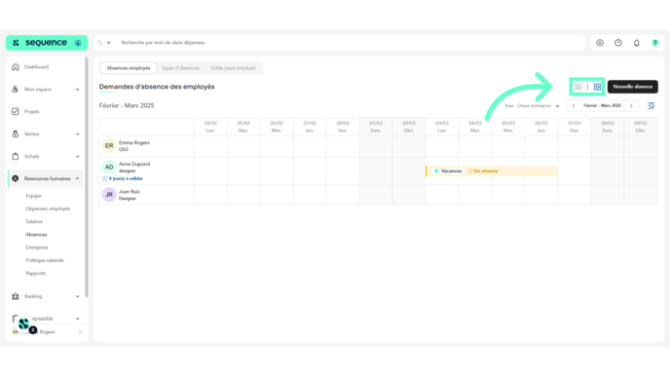This screenshot has height=377, width=670.
Task: Open Dashboard in the sidebar
Action: (x=36, y=67)
